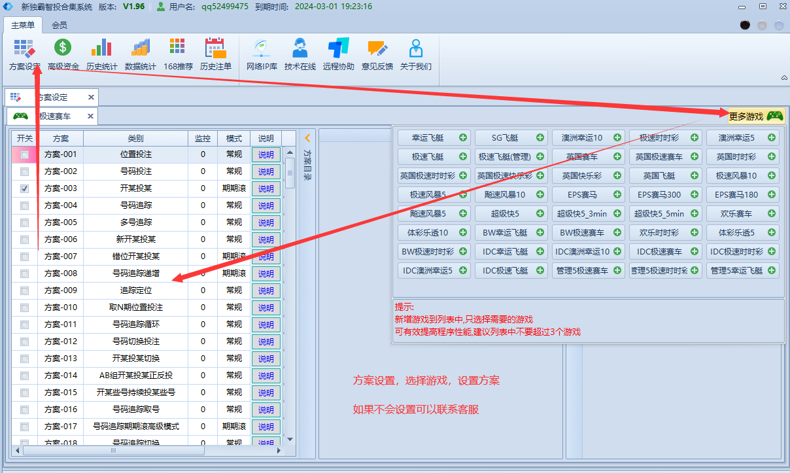Viewport: 790px width, 473px height.
Task: Click 说明 button for 方案-016
Action: [x=266, y=410]
